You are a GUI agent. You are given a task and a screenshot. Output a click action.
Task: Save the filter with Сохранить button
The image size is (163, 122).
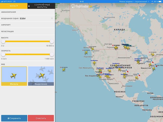click(x=14, y=118)
